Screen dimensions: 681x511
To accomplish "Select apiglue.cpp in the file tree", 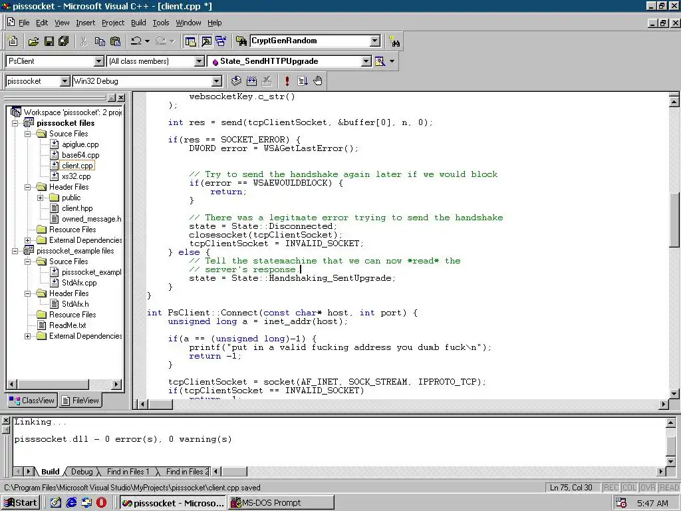I will tap(80, 144).
